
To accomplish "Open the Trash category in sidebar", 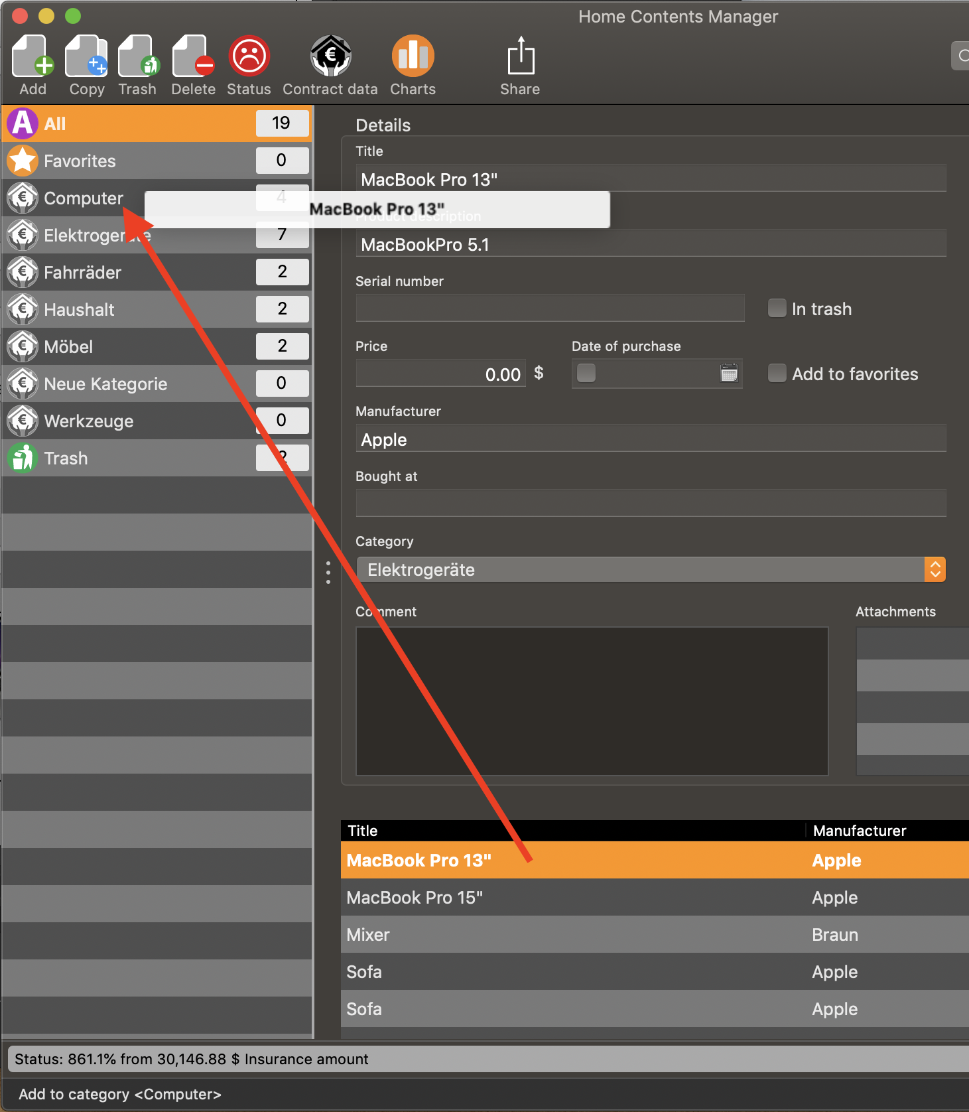I will (x=157, y=458).
